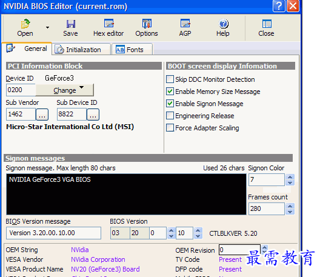
Task: Click the OEM Revision input field
Action: (x=239, y=250)
